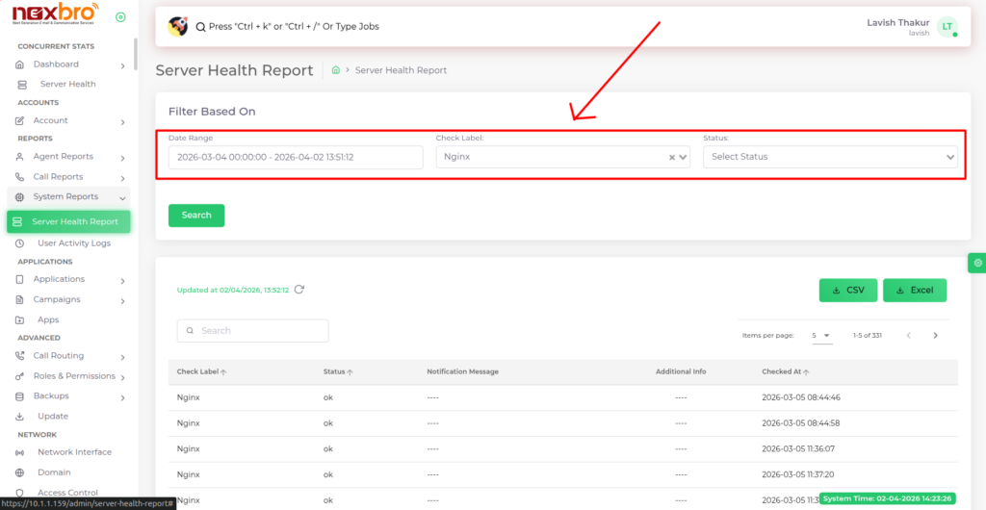Screen dimensions: 986x510
Task: Click the green Search button
Action: click(x=196, y=216)
